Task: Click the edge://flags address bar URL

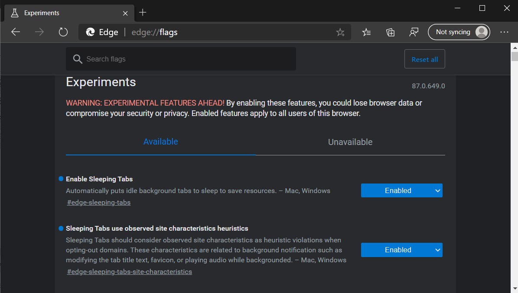Action: click(155, 32)
